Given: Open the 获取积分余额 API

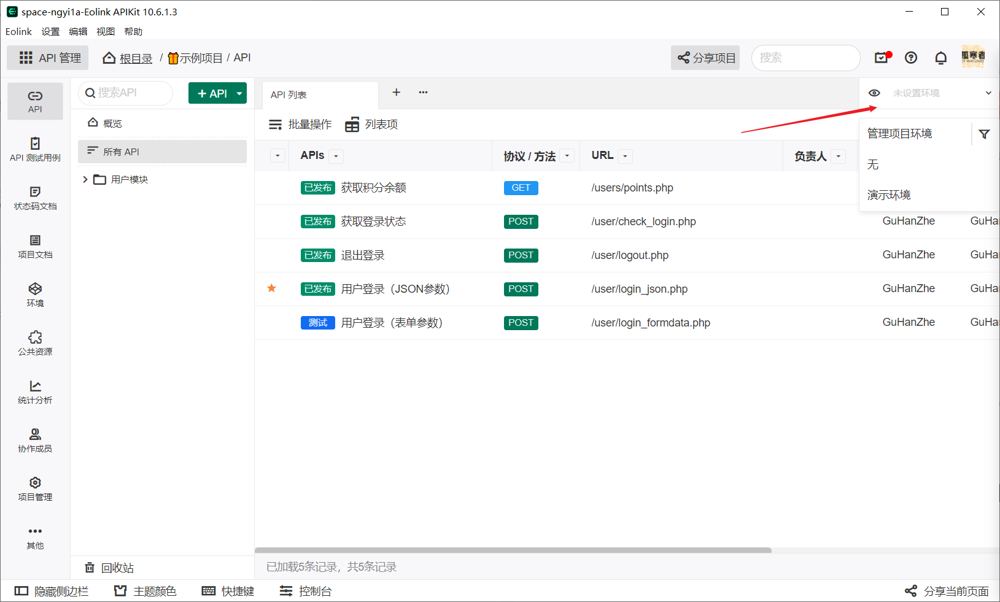Looking at the screenshot, I should 374,188.
